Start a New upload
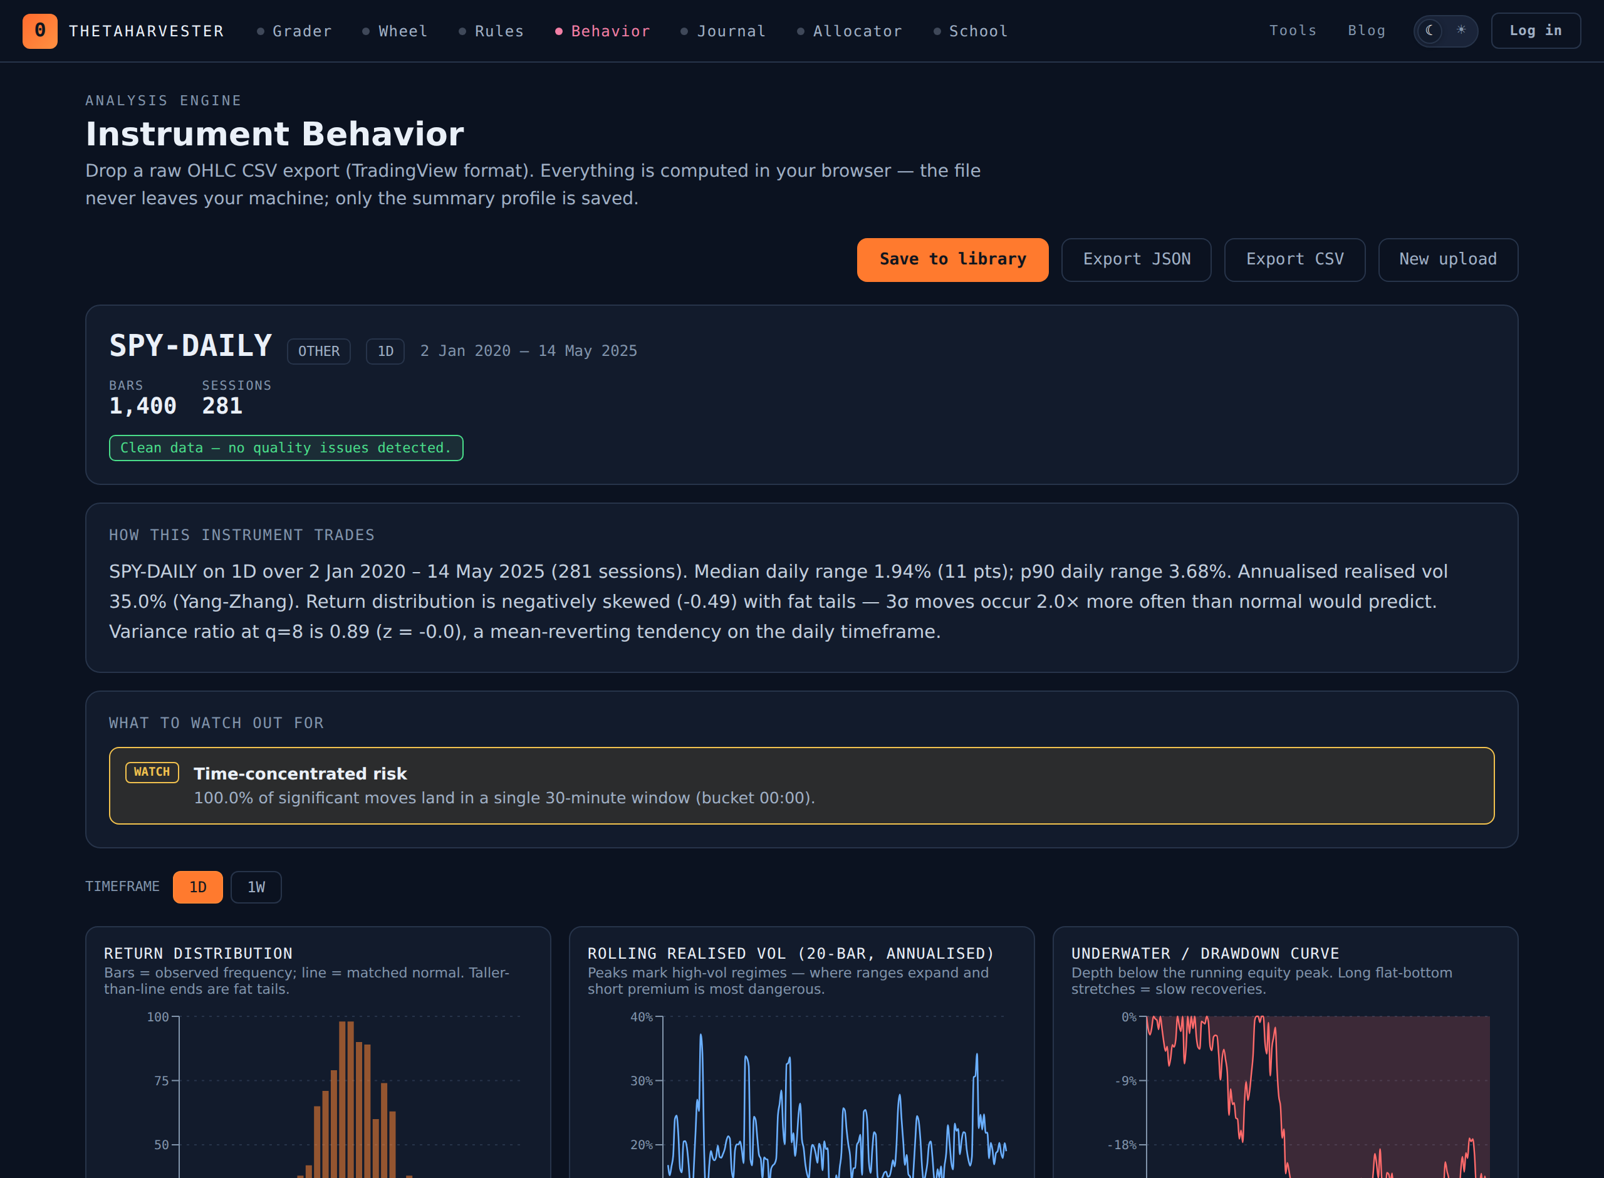Viewport: 1604px width, 1178px height. tap(1448, 259)
